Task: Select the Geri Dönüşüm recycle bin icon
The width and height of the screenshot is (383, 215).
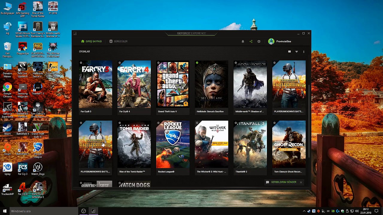Action: 7,50
